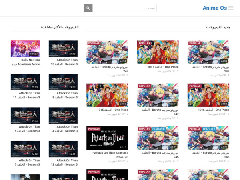Click Attack On Titan Season 3 episode 8 title

pos(65,95)
